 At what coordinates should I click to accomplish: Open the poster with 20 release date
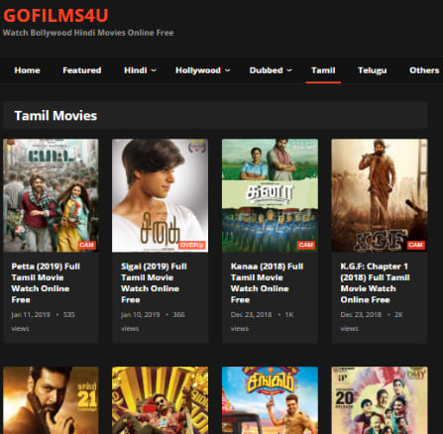click(380, 400)
